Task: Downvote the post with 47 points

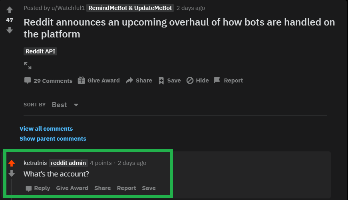Action: point(10,30)
